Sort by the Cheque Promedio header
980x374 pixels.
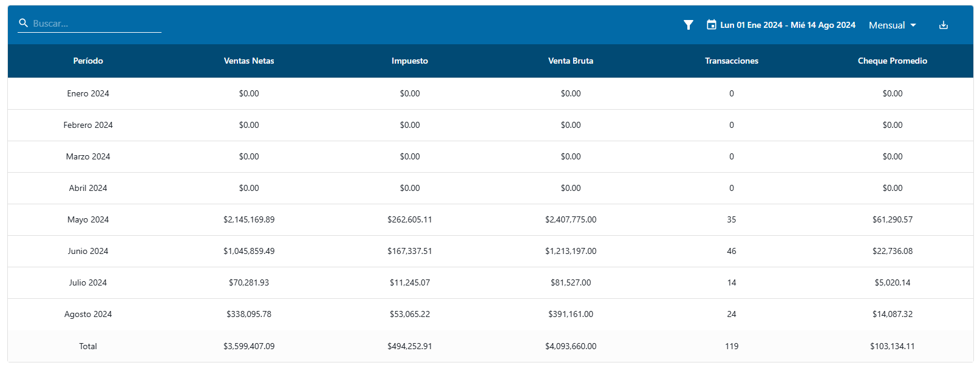[892, 61]
